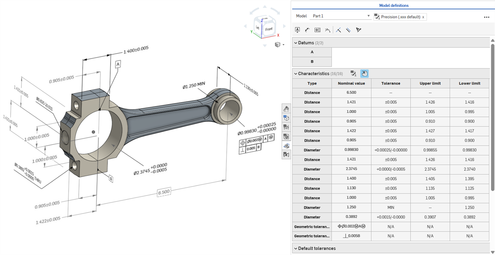Click the export characteristics icon
Image resolution: width=495 pixels, height=255 pixels.
tap(364, 73)
